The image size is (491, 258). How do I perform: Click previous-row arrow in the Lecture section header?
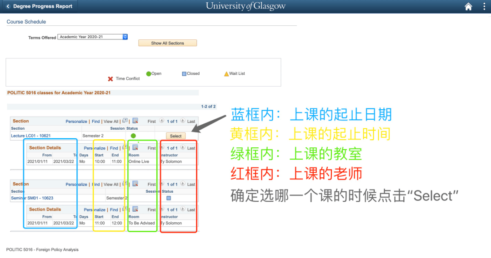point(160,121)
